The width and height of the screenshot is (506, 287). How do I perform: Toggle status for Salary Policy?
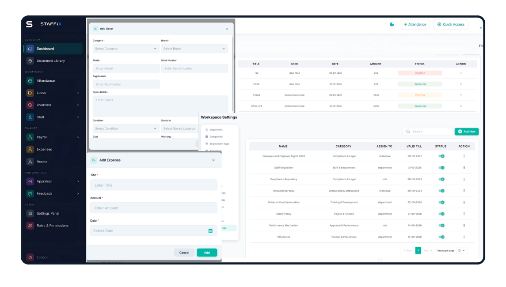pos(441,214)
